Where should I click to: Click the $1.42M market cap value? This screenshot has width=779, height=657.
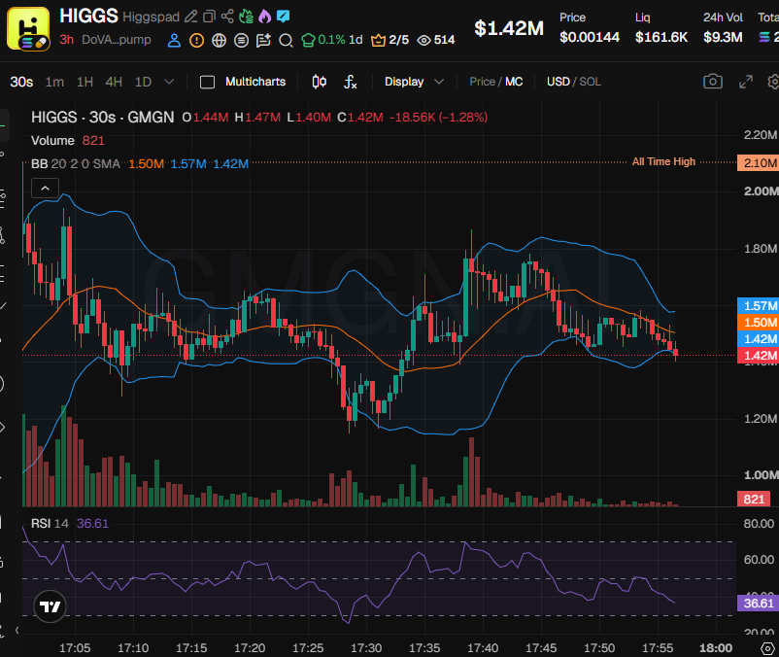click(x=509, y=28)
